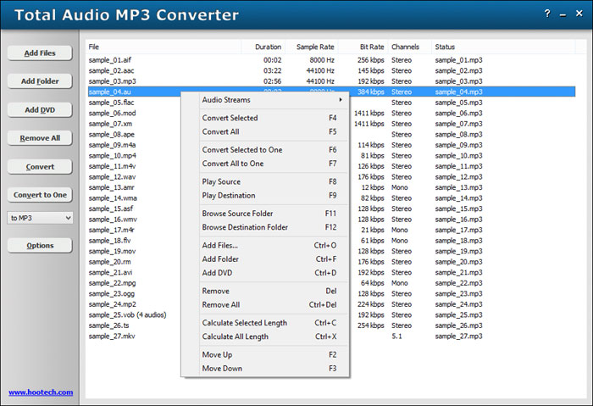Image resolution: width=593 pixels, height=406 pixels.
Task: Click the Add Folder button
Action: (x=40, y=81)
